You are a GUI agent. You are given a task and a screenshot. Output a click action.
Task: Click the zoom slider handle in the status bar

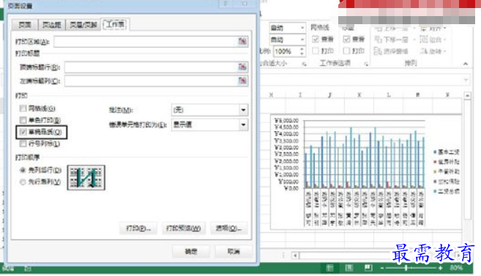pos(406,269)
